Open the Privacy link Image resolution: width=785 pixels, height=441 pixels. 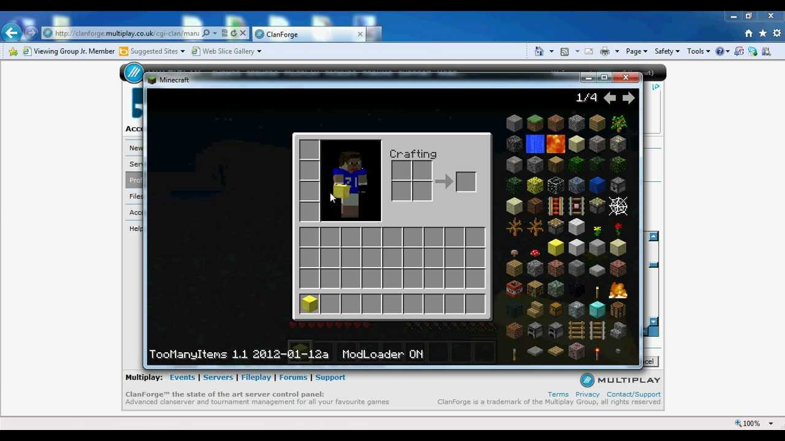pos(588,394)
